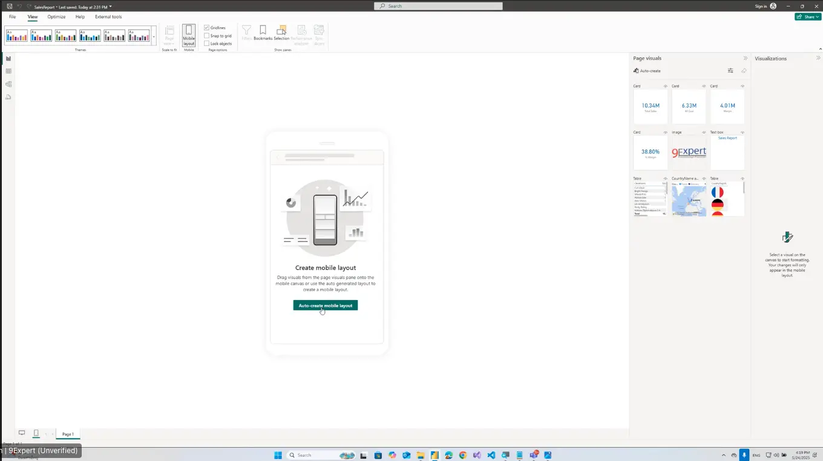Viewport: 823px width, 461px height.
Task: Open the SalesReport file name dropdown arrow
Action: 111,6
